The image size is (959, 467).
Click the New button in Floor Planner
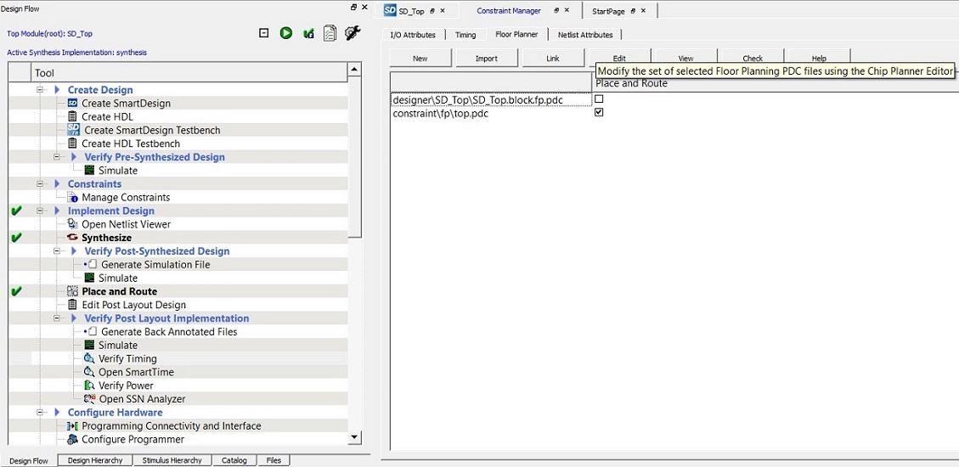pos(420,59)
